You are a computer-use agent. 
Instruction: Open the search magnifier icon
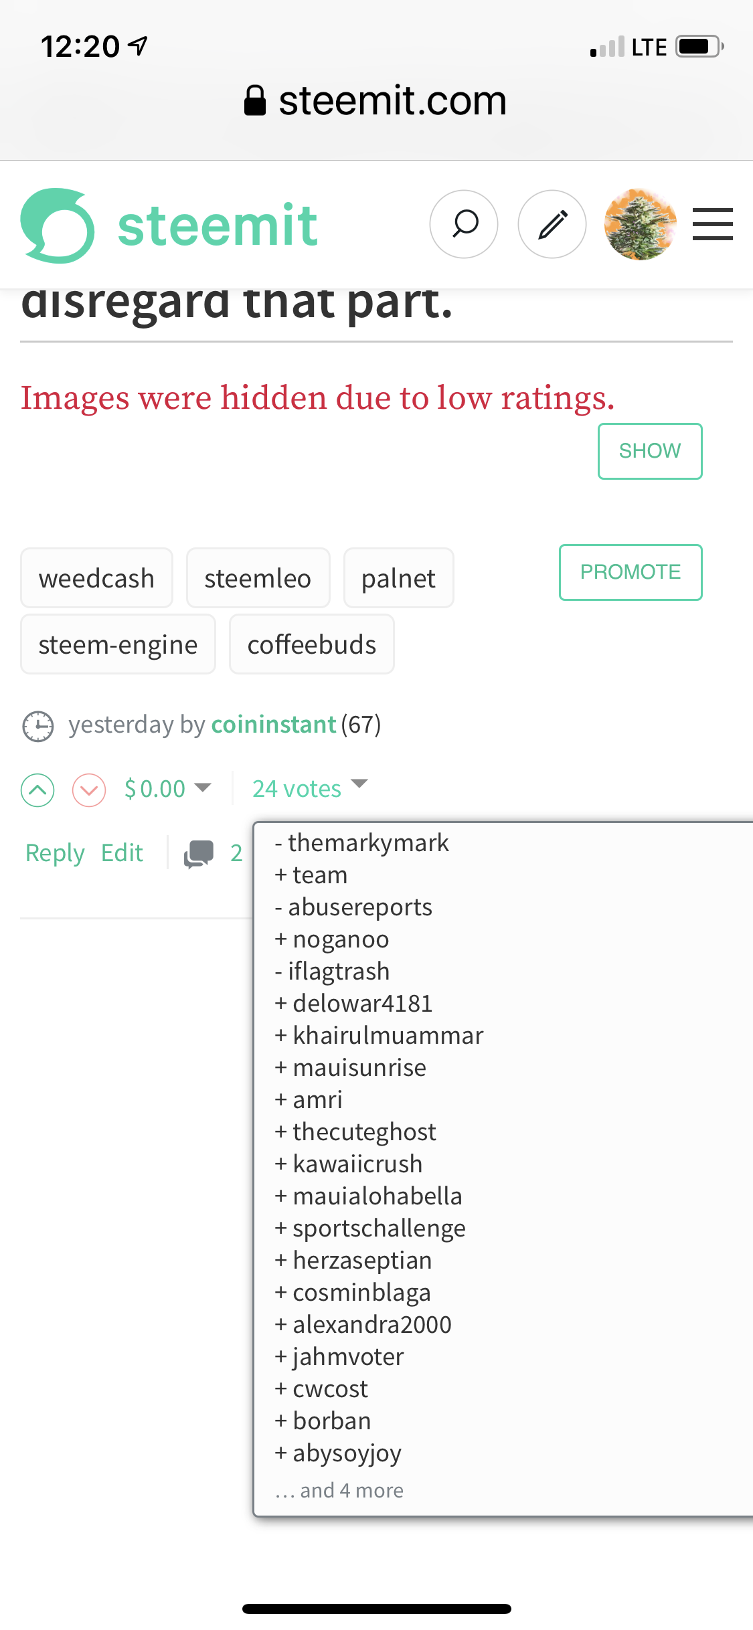tap(464, 224)
